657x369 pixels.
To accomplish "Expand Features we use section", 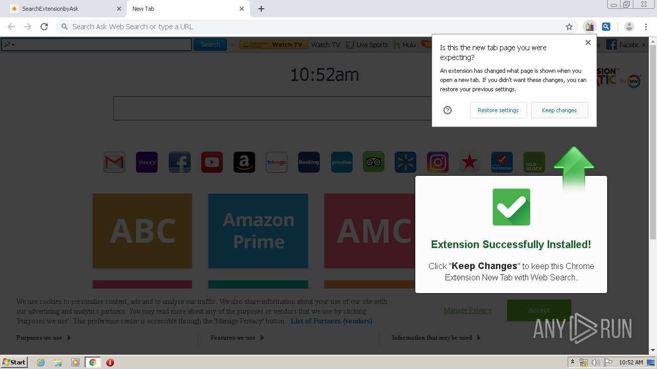I will tap(237, 338).
